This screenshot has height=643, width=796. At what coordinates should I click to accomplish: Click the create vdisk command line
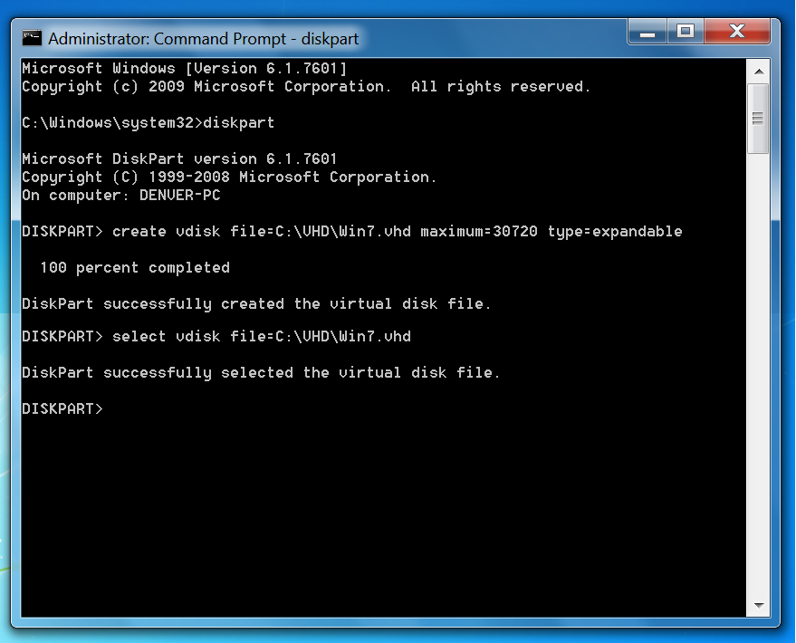(351, 232)
